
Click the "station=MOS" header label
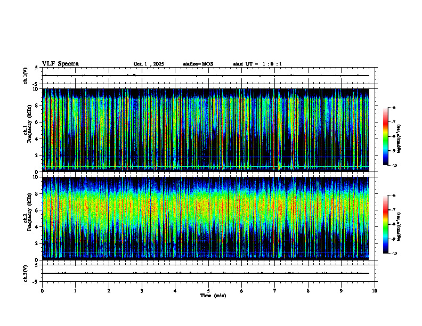pos(198,64)
